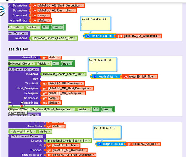This screenshot has height=157, width=186.
Task: Click the Show Warnings button
Action: click(x=18, y=113)
